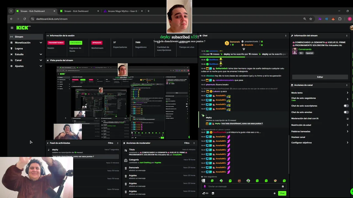This screenshot has height=198, width=353.
Task: Send message with green Chat button
Action: pos(282,193)
